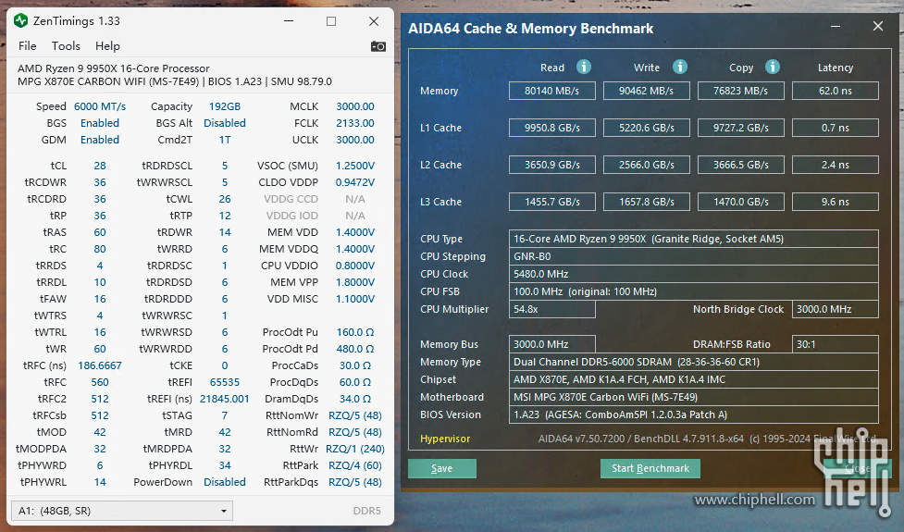Open the Tools menu in ZenTimings
Viewport: 904px width, 532px height.
click(x=66, y=46)
